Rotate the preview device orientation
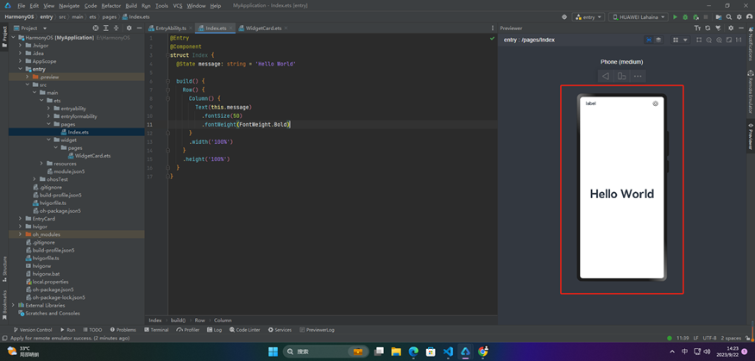The image size is (755, 361). pyautogui.click(x=621, y=76)
